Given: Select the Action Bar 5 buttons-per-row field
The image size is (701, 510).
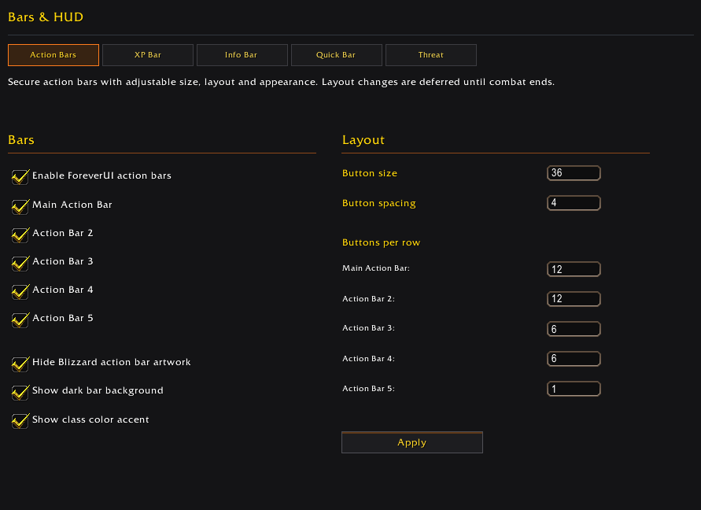Looking at the screenshot, I should (574, 389).
